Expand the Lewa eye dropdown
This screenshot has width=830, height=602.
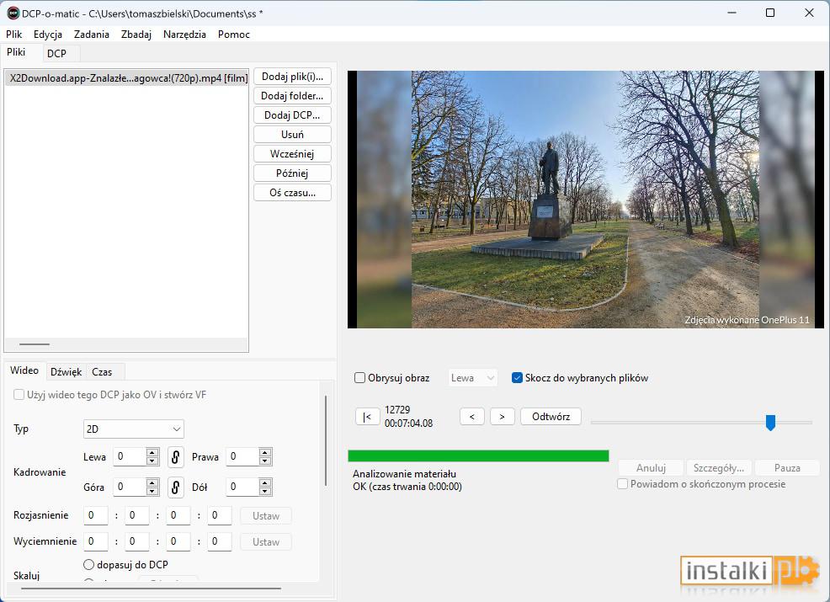point(473,378)
